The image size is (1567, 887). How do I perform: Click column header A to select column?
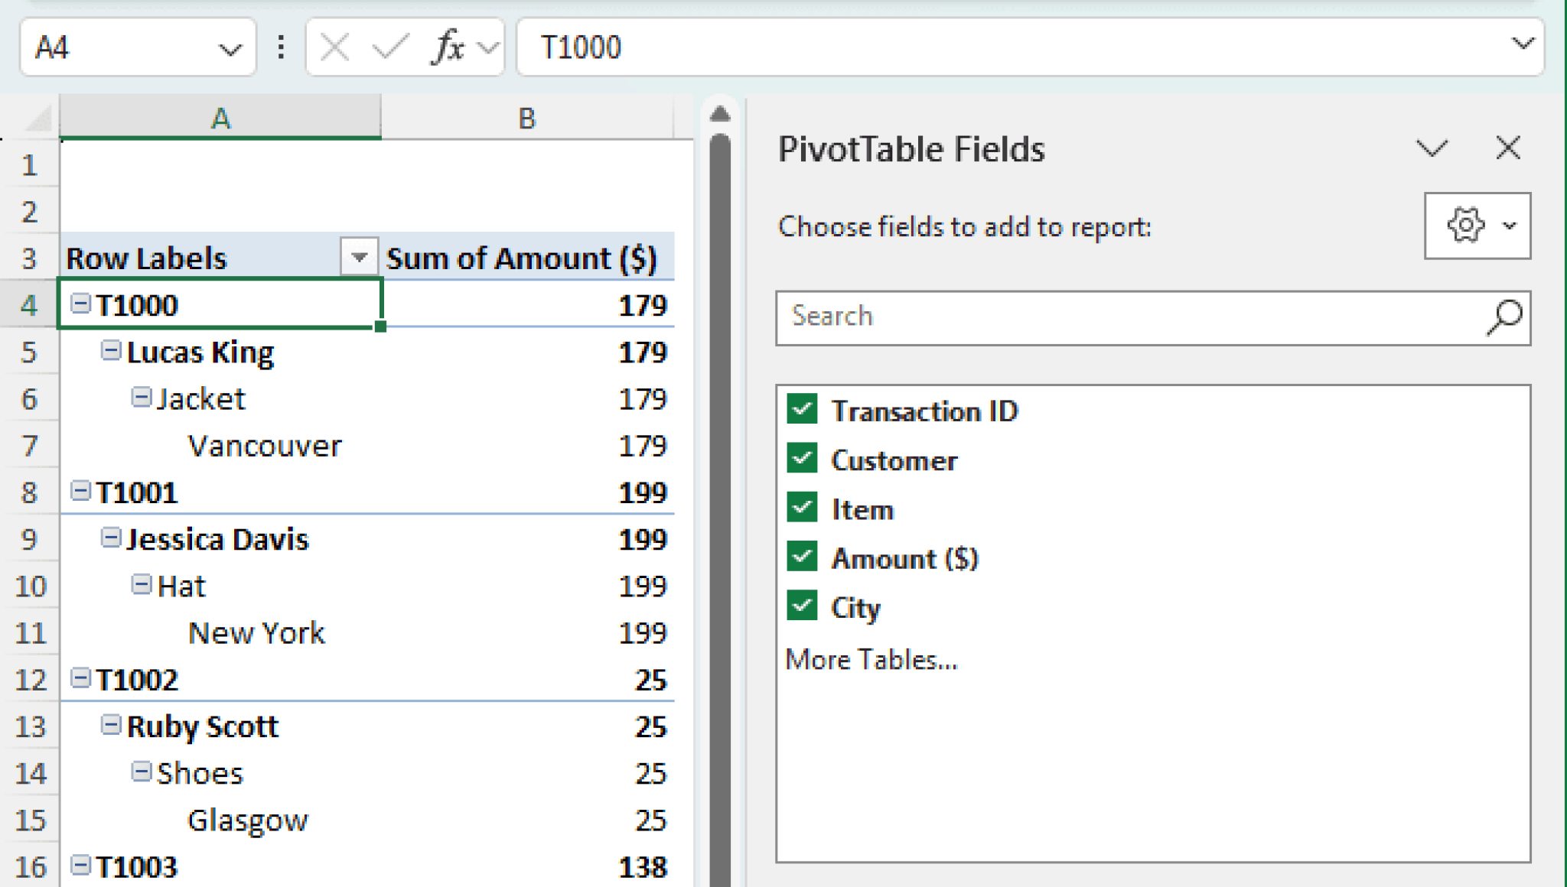tap(220, 118)
